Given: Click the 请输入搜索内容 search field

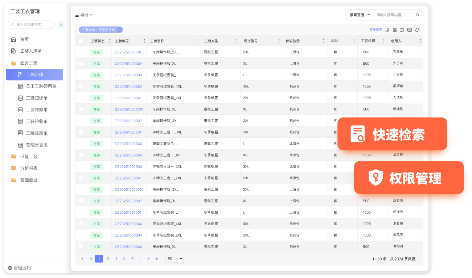Looking at the screenshot, I should [x=394, y=15].
